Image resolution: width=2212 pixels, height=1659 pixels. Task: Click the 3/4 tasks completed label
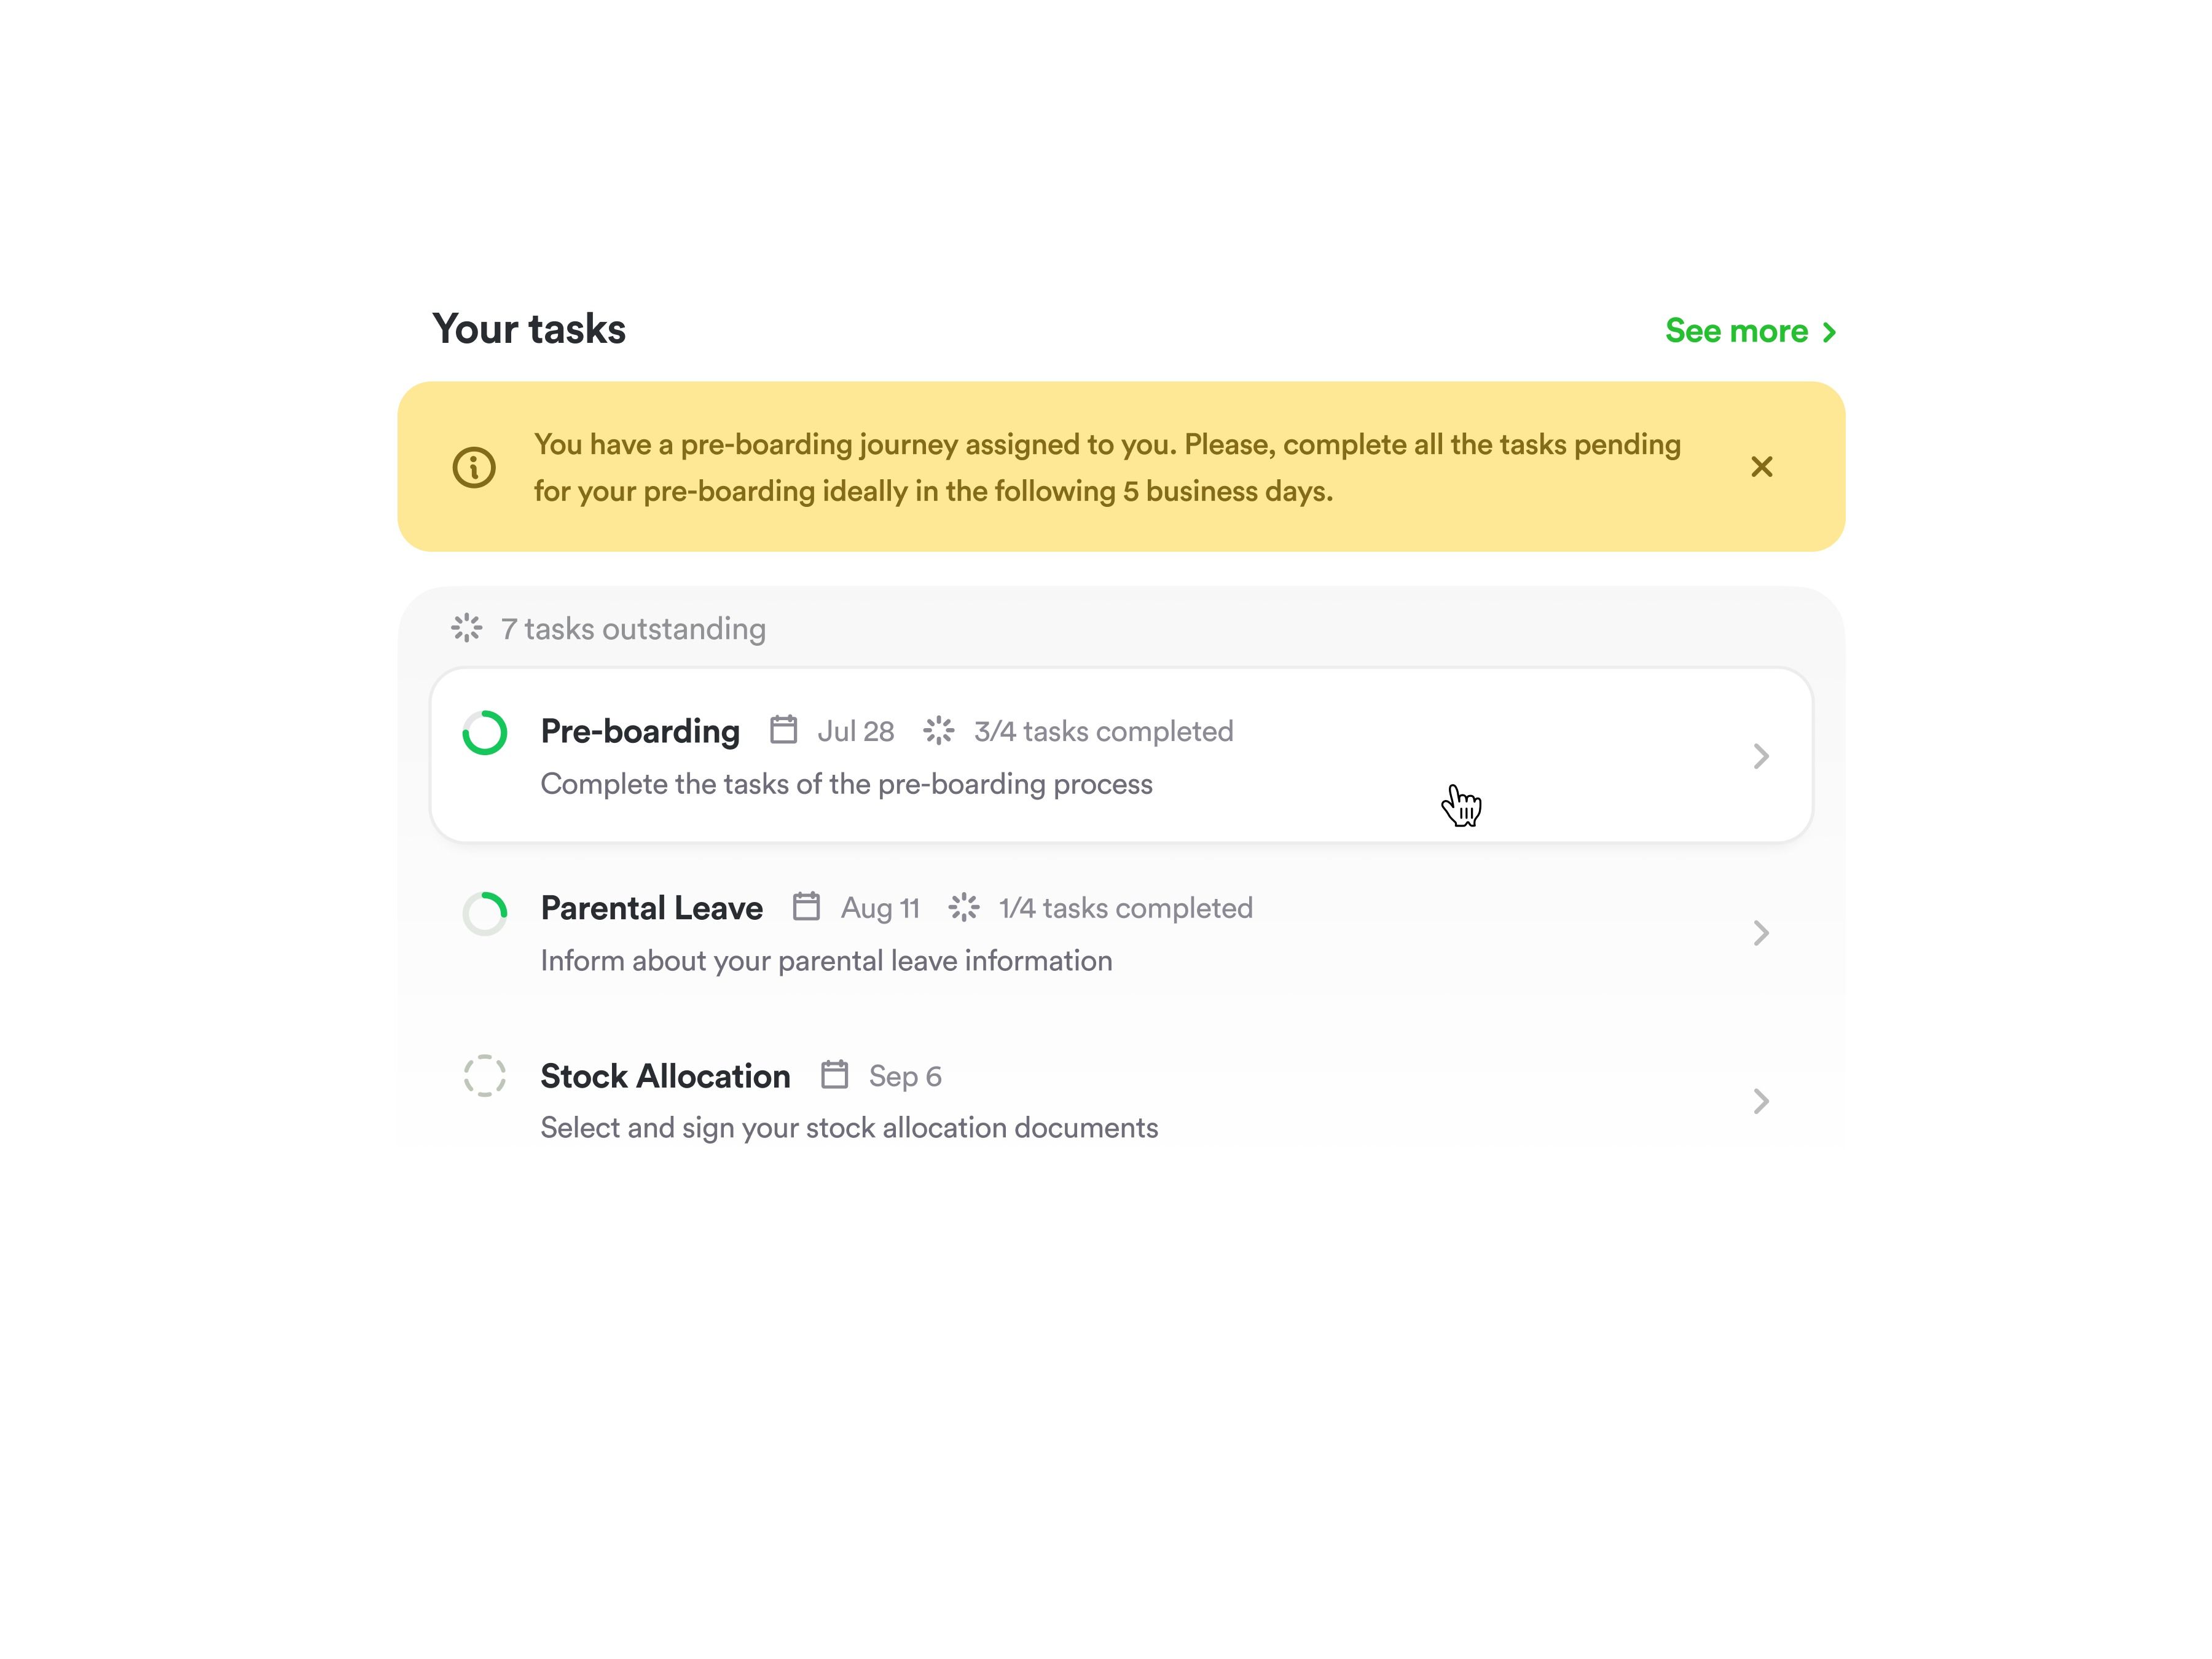point(1103,731)
